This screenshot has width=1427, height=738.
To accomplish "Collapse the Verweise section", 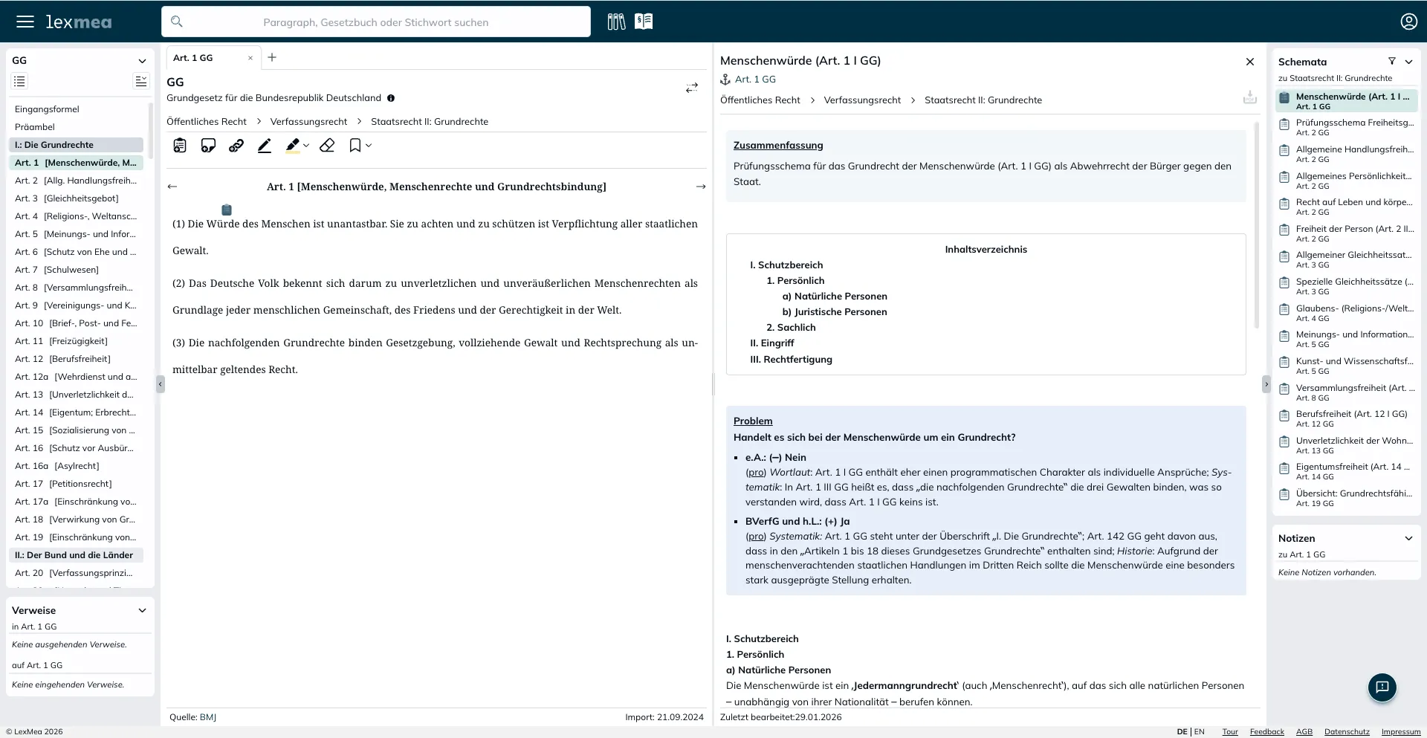I will (x=142, y=610).
